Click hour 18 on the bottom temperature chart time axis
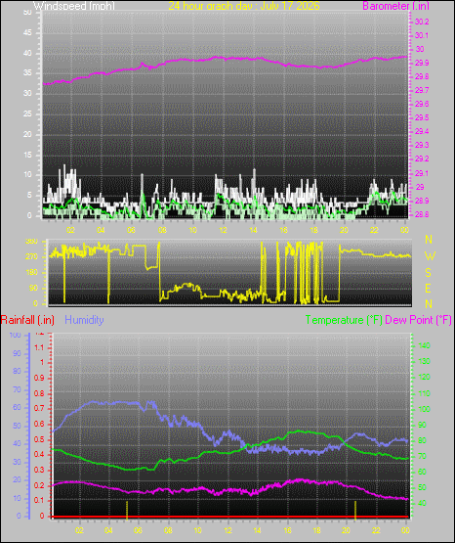455x543 pixels. click(316, 530)
